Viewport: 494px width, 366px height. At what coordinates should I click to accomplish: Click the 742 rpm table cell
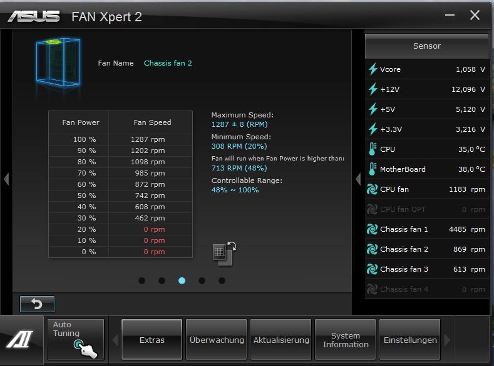coord(150,195)
